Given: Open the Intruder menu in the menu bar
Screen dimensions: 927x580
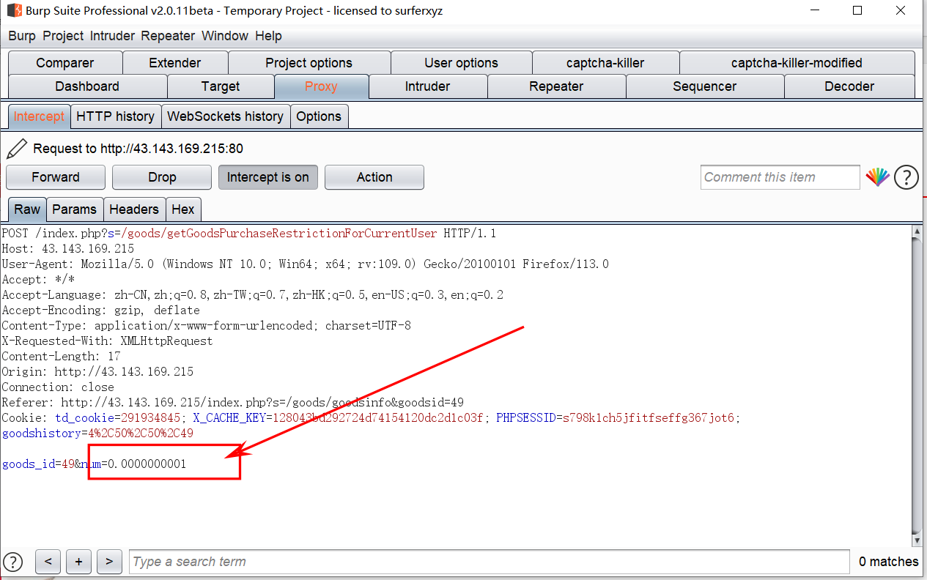Looking at the screenshot, I should (113, 36).
